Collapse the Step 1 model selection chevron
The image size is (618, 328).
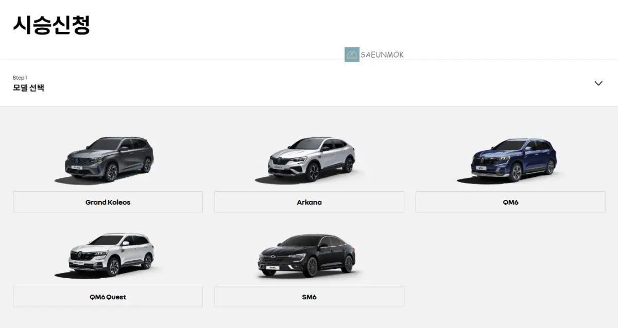point(598,83)
